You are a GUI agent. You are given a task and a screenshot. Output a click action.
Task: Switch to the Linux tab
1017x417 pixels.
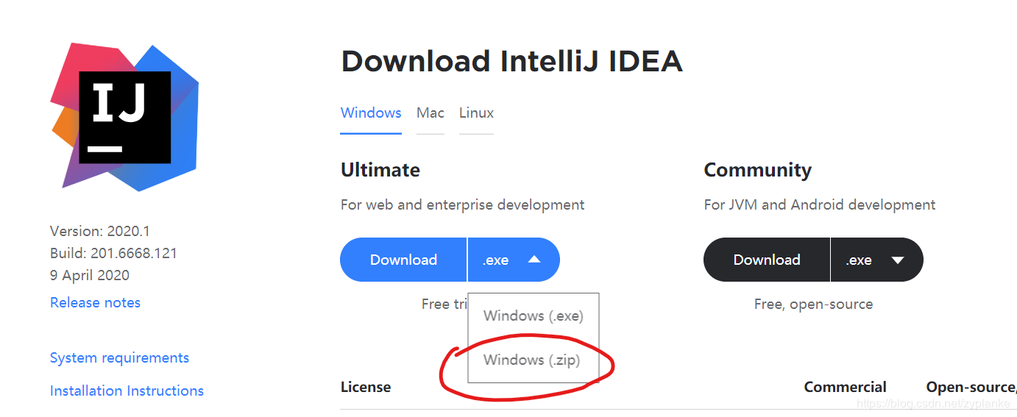pyautogui.click(x=476, y=113)
